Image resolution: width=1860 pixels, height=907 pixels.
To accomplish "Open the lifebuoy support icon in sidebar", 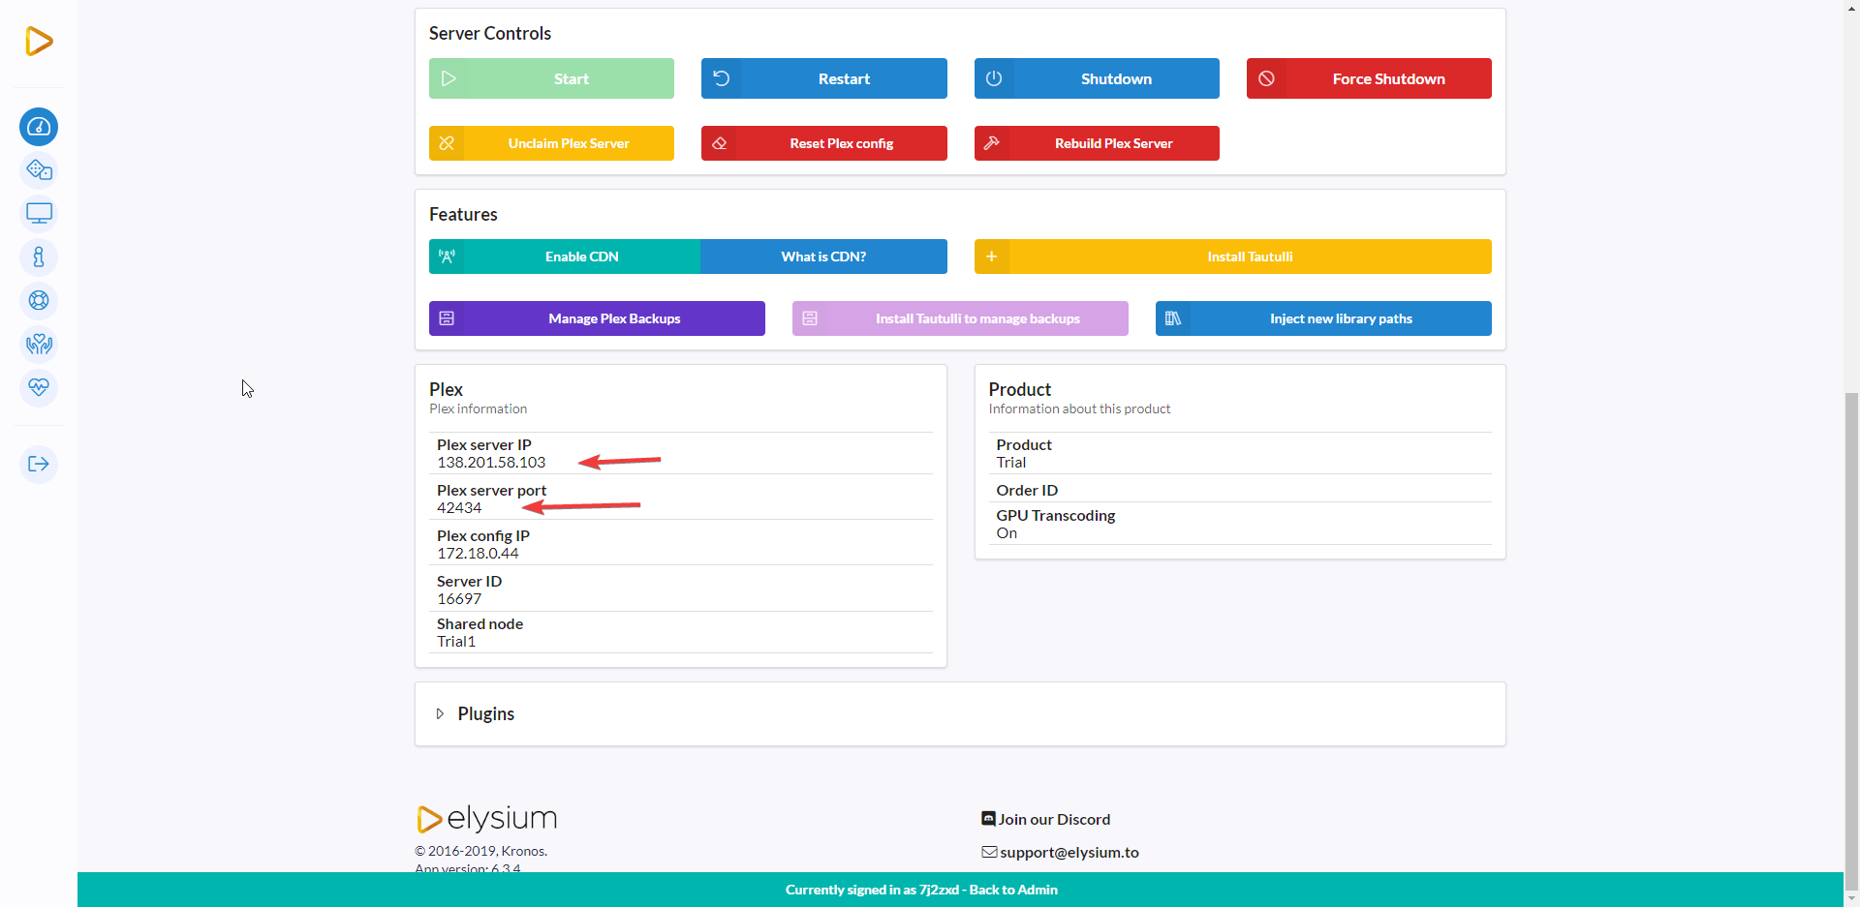I will click(x=39, y=301).
